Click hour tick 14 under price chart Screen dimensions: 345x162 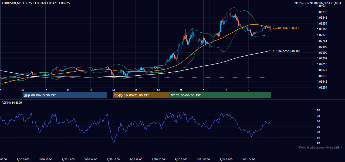coord(91,90)
